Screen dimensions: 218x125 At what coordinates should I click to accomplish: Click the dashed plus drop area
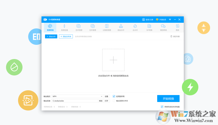[113, 60]
